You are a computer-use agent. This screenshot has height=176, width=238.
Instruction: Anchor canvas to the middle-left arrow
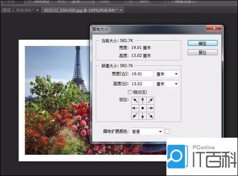135,108
